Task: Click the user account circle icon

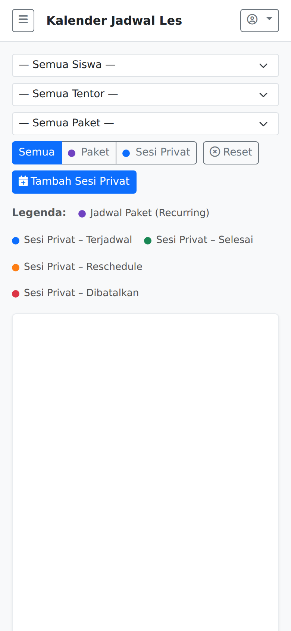Action: [x=252, y=19]
